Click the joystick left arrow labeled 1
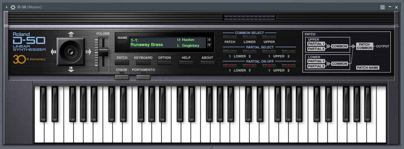 (x=53, y=52)
